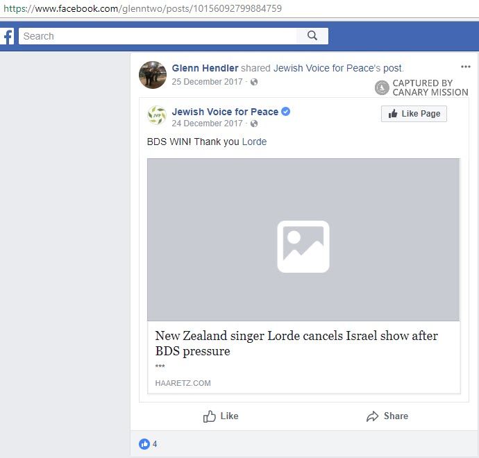The width and height of the screenshot is (479, 458).
Task: Open Glenn Hendler's profile picture
Action: pyautogui.click(x=153, y=74)
